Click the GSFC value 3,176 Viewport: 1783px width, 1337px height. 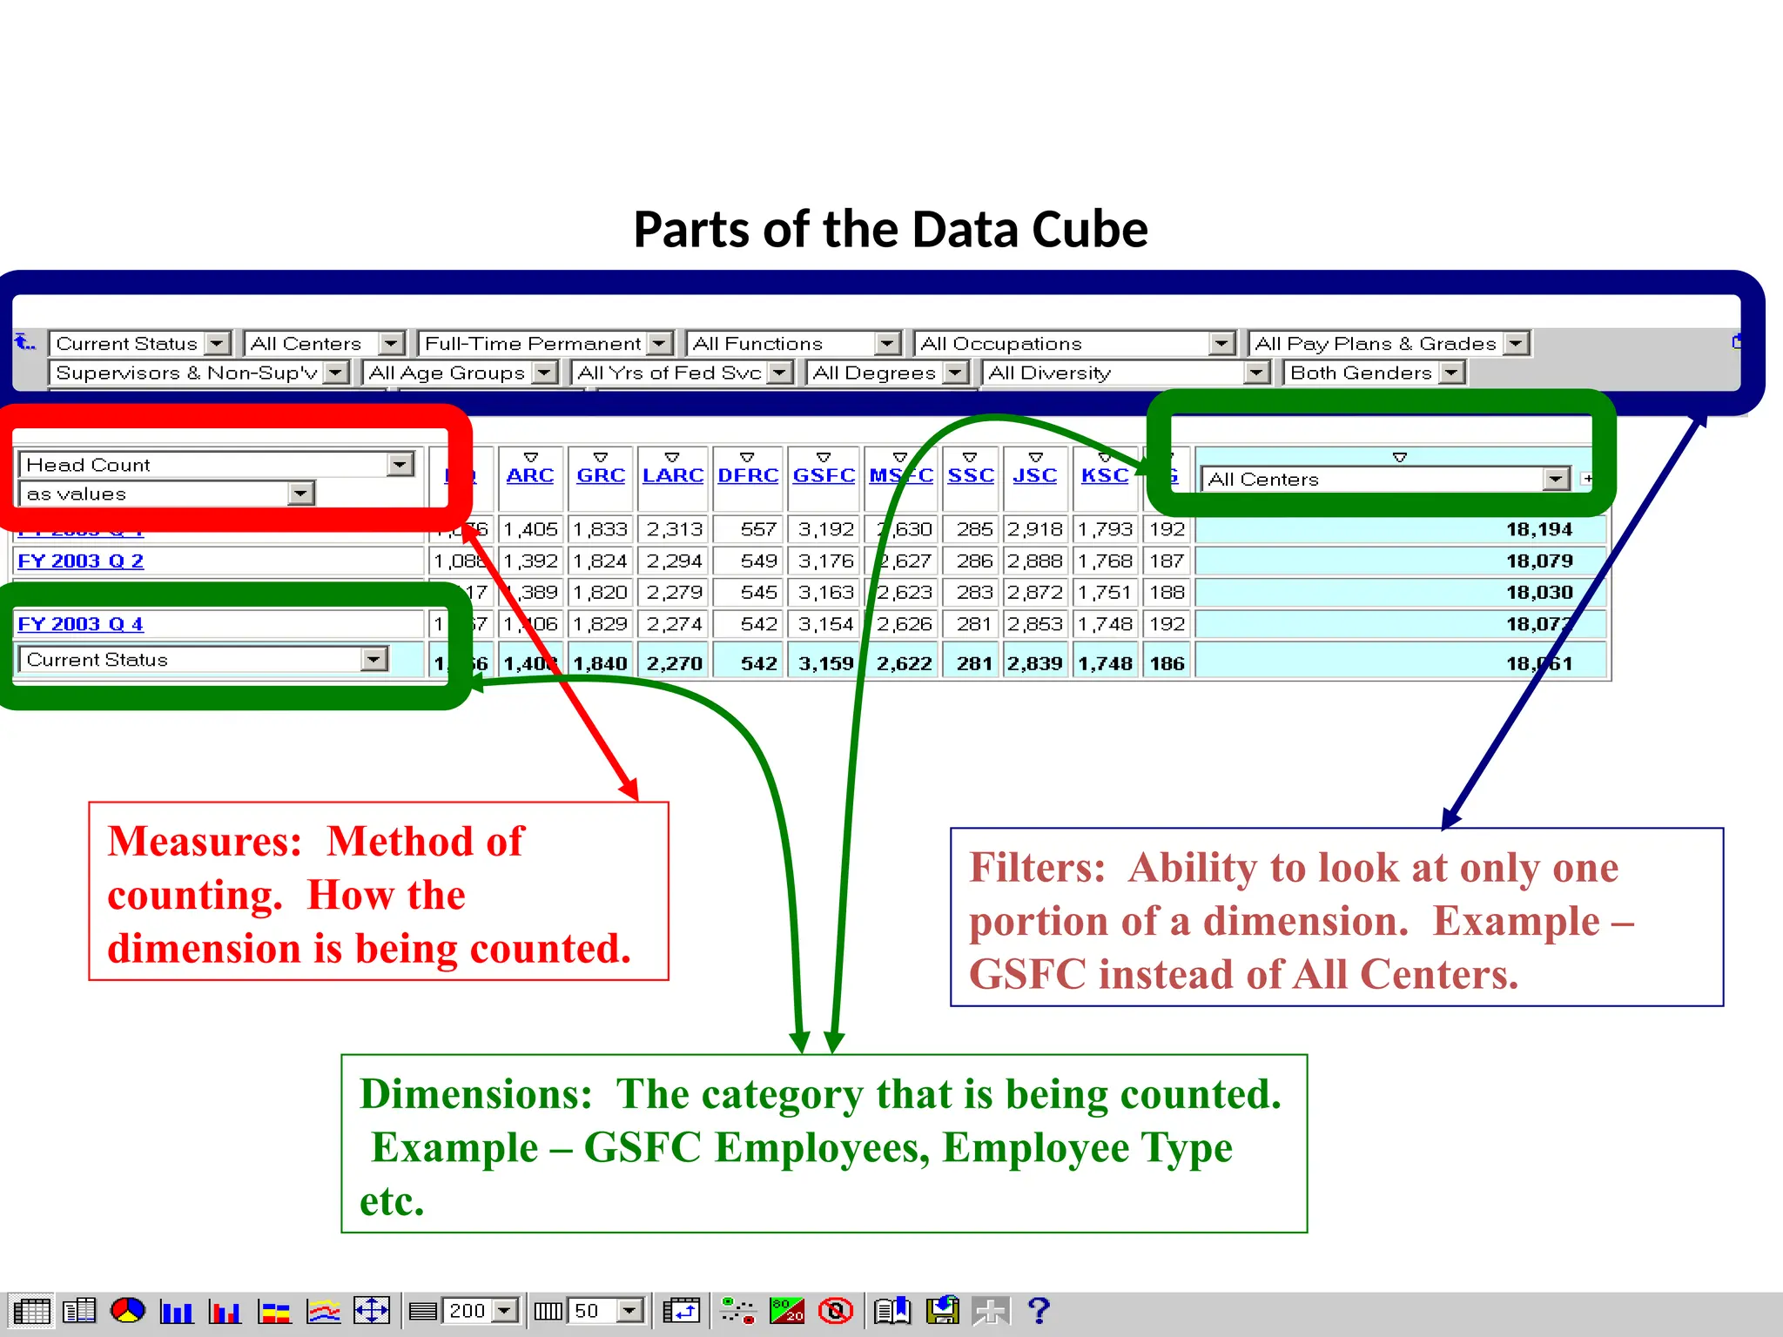826,561
